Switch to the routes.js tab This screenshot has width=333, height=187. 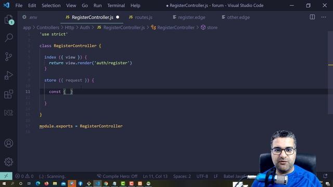pos(144,17)
